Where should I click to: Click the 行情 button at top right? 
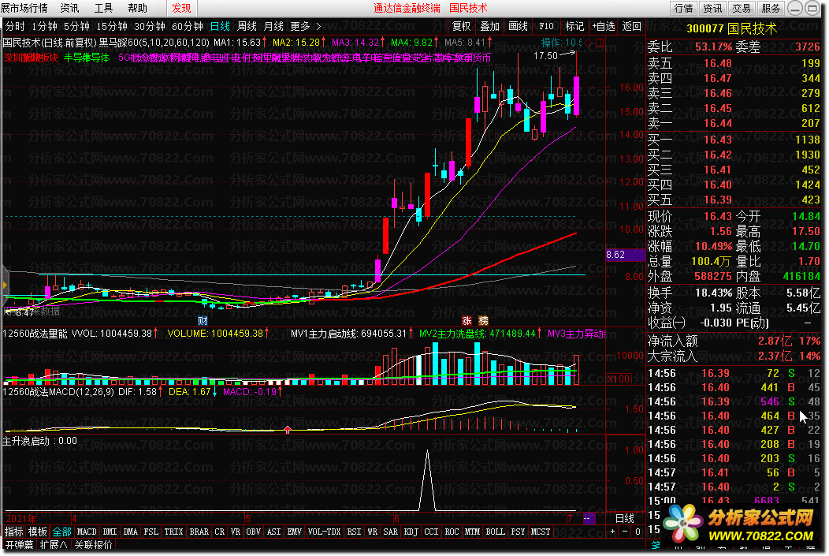pos(683,8)
